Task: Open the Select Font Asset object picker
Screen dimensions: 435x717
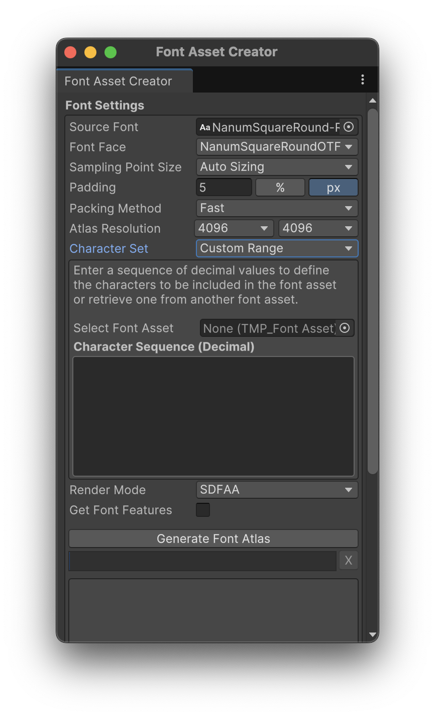Action: (345, 328)
